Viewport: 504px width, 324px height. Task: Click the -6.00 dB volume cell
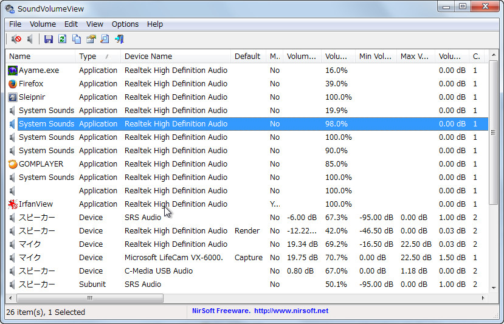(x=302, y=218)
